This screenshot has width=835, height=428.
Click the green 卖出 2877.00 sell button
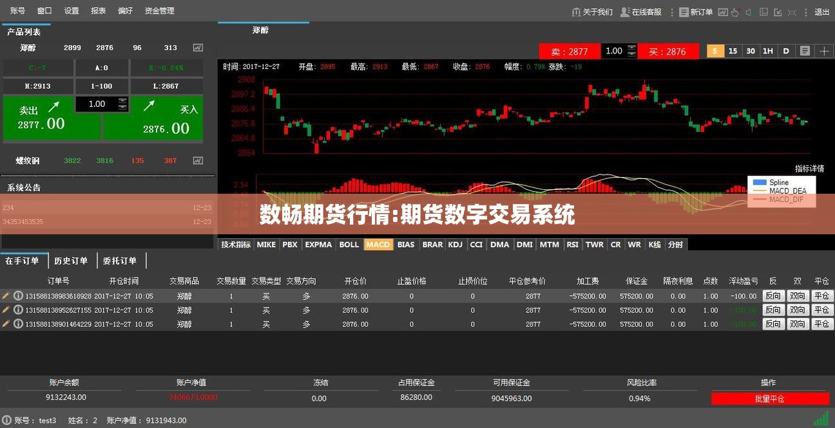pos(52,117)
